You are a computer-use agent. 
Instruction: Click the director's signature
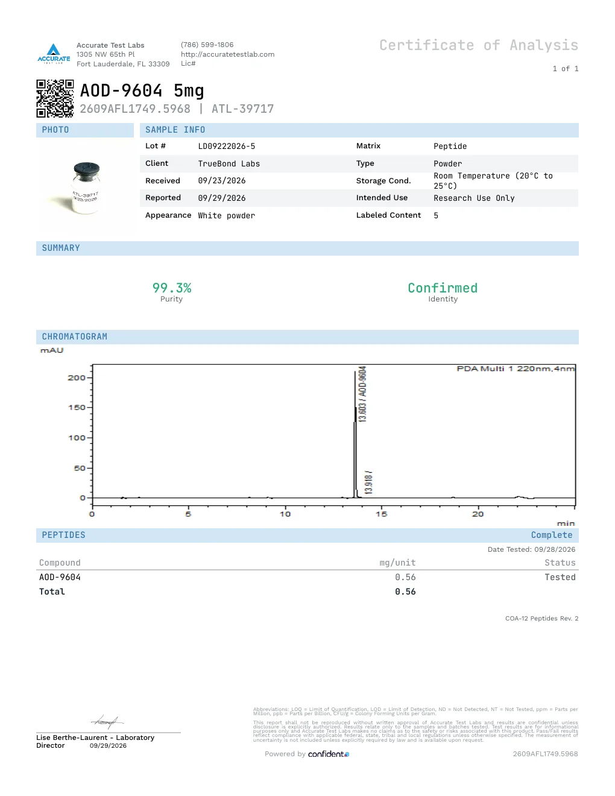click(x=107, y=721)
